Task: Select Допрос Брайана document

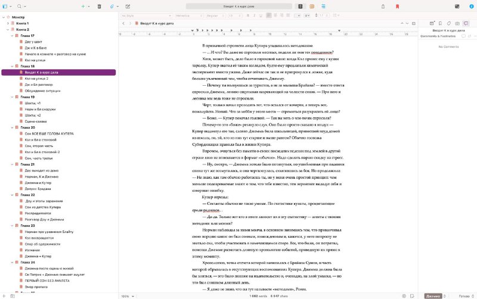Action: click(x=38, y=189)
